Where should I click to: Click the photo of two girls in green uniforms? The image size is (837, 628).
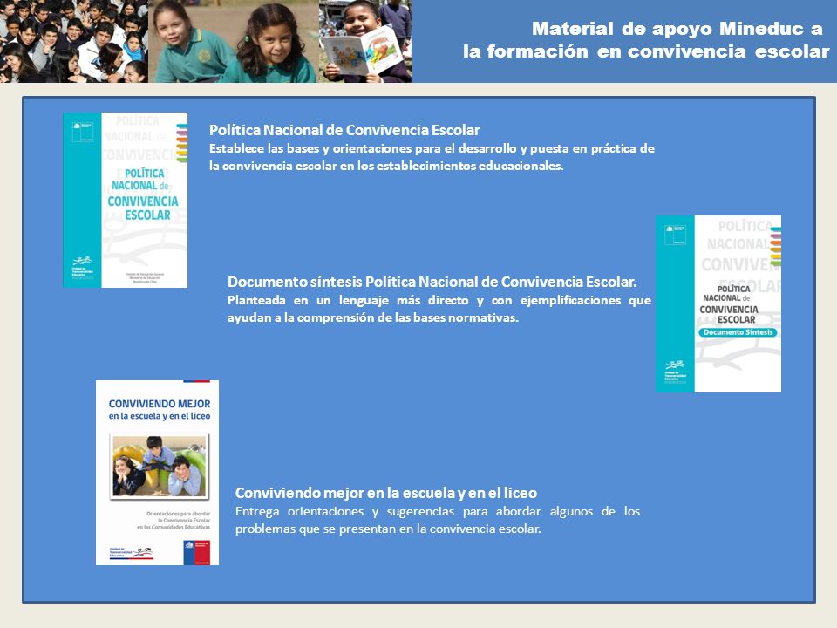pos(234,41)
